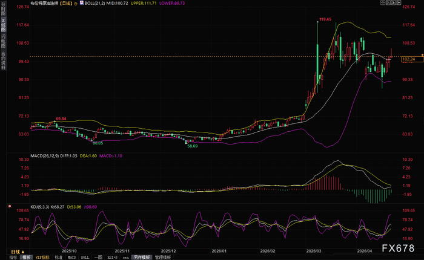Switch to the K线图 sidebar tab
Image resolution: width=424 pixels, height=260 pixels.
(3, 25)
